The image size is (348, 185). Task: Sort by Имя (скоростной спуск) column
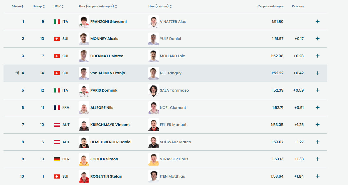98,6
